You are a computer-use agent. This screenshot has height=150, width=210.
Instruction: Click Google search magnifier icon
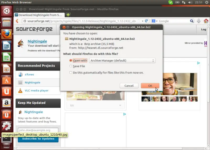(x=192, y=21)
